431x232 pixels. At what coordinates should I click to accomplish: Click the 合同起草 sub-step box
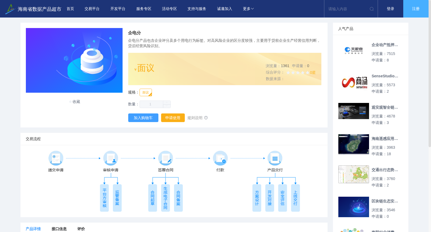152,198
